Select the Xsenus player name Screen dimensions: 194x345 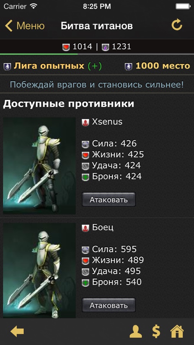tap(107, 122)
